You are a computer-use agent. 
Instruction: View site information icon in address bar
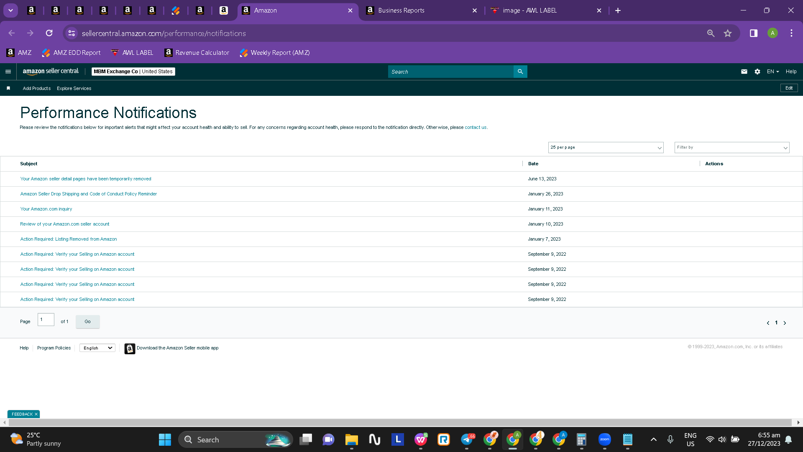pyautogui.click(x=72, y=33)
